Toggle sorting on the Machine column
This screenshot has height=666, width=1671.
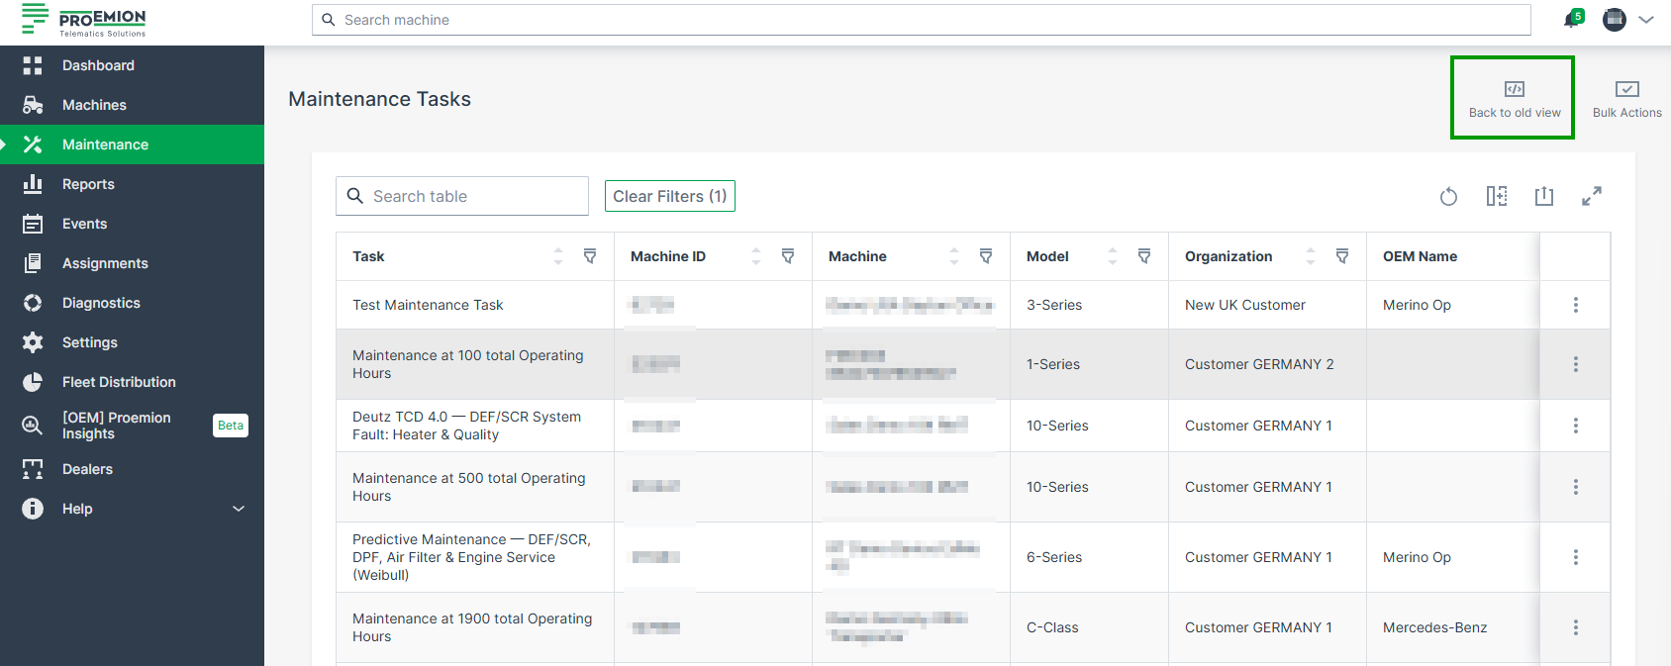[x=954, y=256]
